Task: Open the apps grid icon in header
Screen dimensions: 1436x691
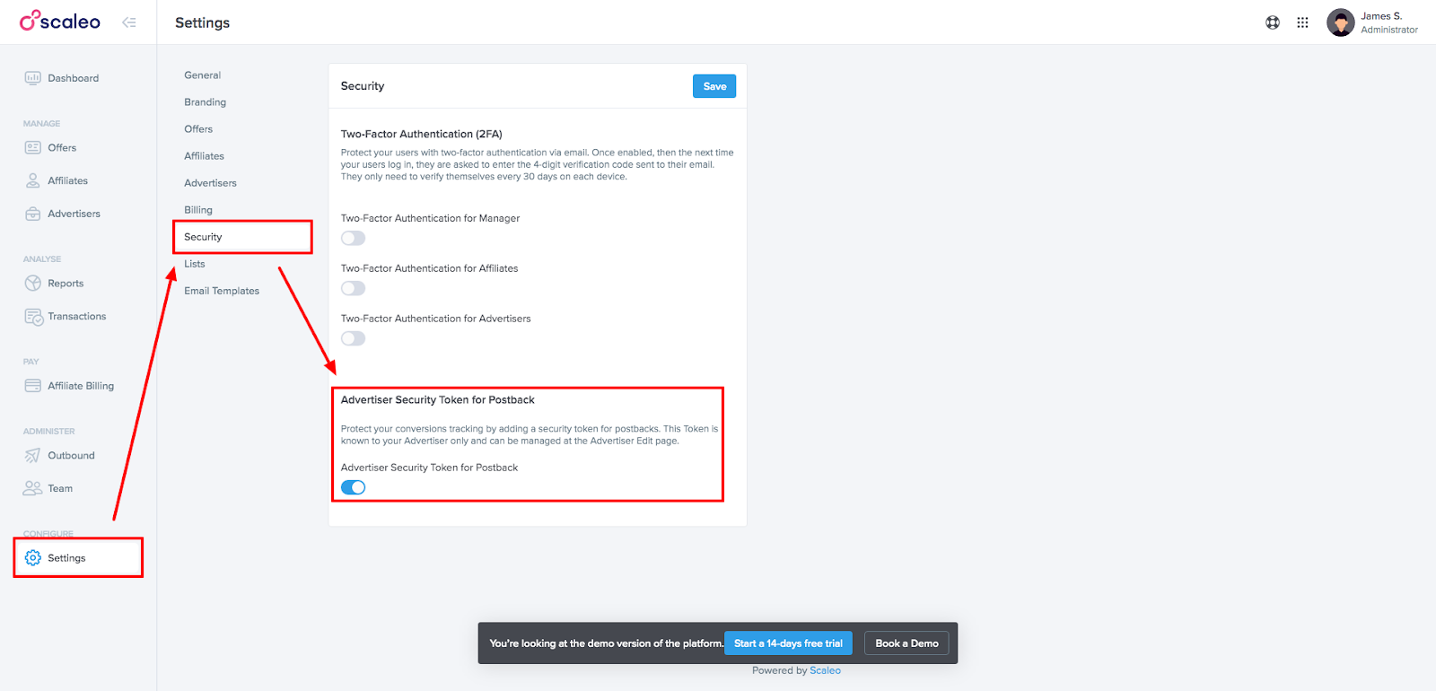Action: click(1302, 22)
